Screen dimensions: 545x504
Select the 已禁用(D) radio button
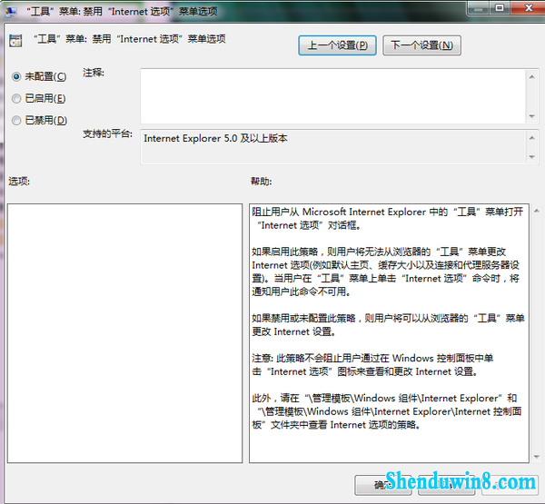pyautogui.click(x=16, y=121)
